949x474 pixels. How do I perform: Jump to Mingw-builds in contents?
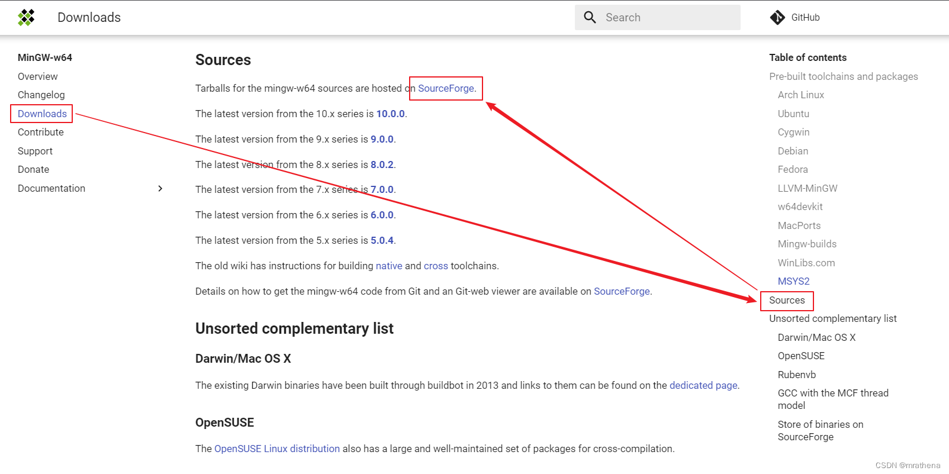(x=807, y=244)
